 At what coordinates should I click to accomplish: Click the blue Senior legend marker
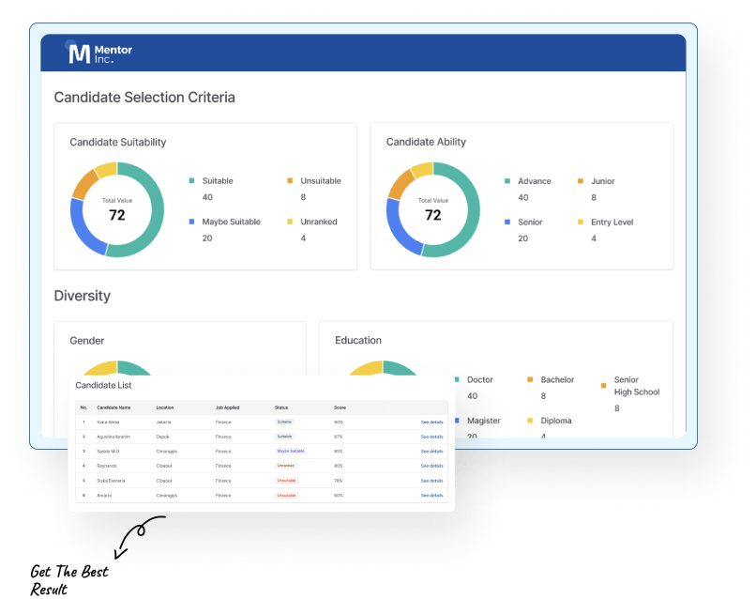pyautogui.click(x=507, y=222)
